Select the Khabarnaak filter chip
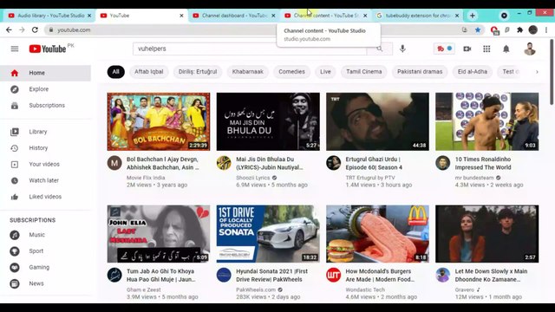 tap(248, 72)
